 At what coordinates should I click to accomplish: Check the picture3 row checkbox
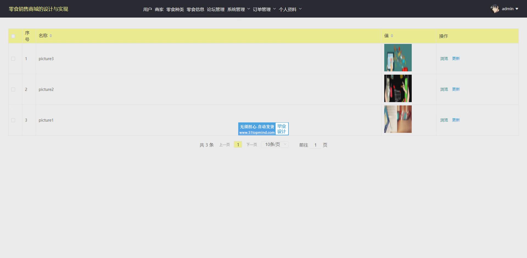[x=13, y=59]
